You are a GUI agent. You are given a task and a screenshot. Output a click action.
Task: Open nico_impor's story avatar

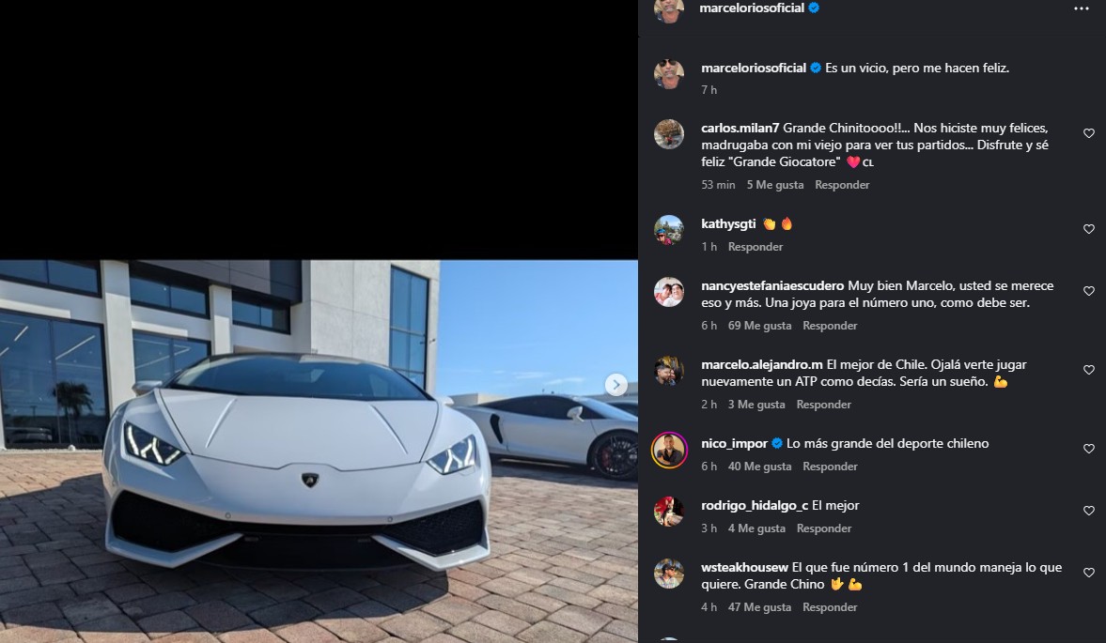pyautogui.click(x=669, y=449)
